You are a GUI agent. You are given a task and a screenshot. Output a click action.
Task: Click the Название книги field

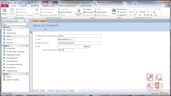[x=80, y=43]
